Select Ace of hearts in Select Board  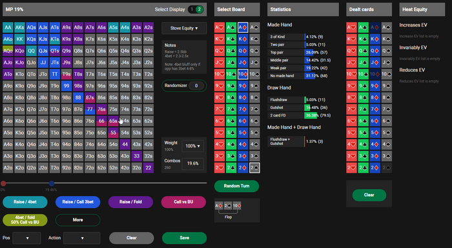220,27
